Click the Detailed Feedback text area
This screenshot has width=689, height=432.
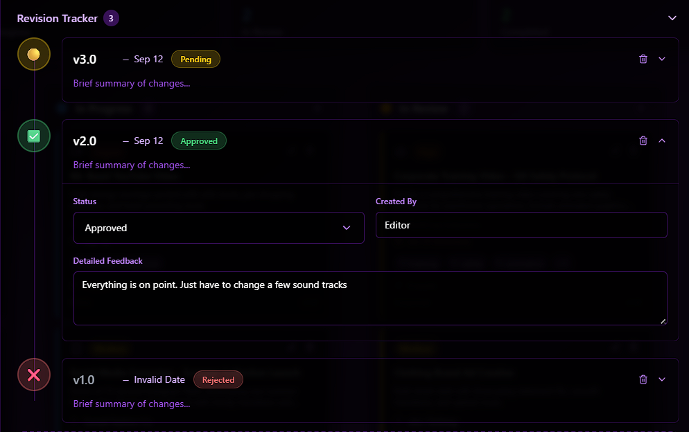(370, 298)
